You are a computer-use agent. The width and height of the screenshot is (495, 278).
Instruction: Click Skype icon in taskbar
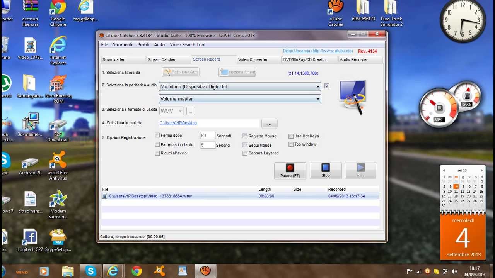(x=90, y=271)
